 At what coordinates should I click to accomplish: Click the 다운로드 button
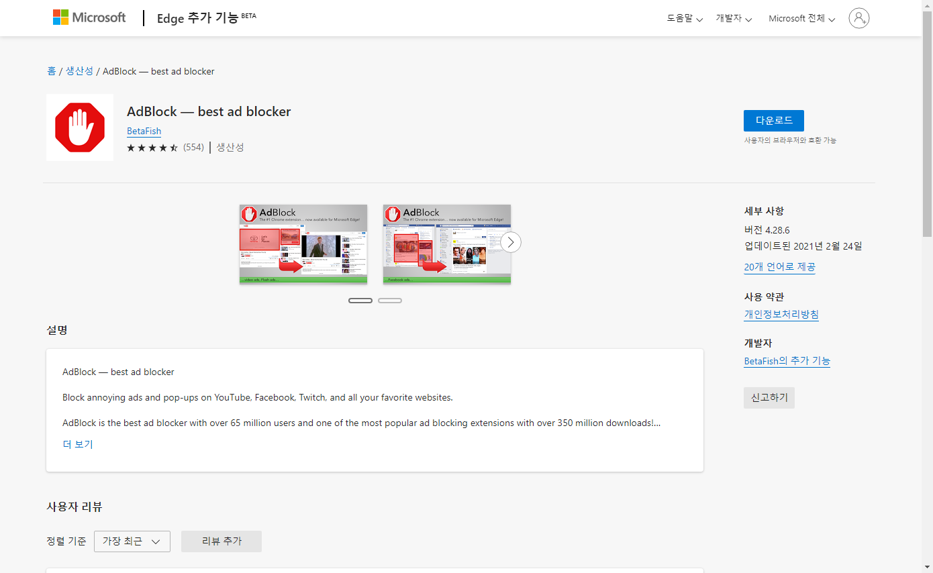[x=774, y=121]
